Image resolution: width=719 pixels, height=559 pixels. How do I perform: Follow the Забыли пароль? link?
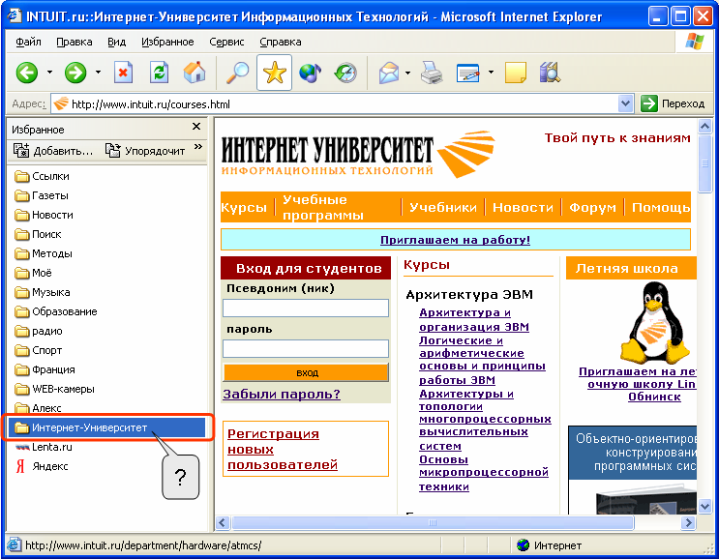click(282, 394)
